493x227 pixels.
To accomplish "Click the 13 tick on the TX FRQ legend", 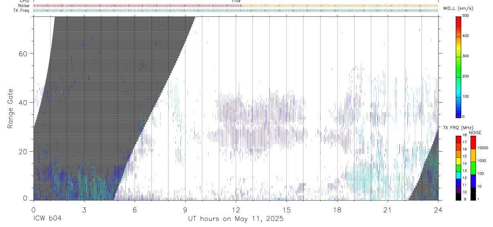I will click(x=464, y=171).
